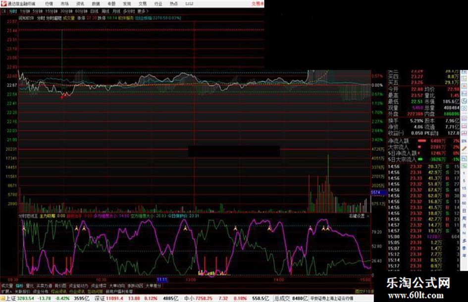Click the 11:11 time marker on axis
468x302 pixels.
click(162, 280)
